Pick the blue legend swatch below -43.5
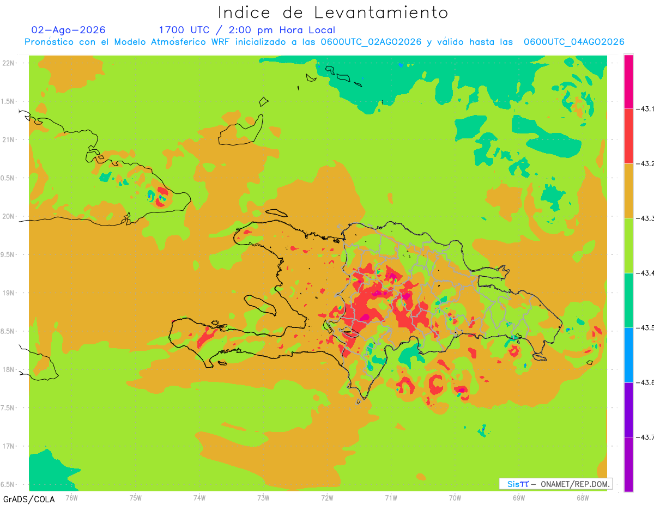Image resolution: width=654 pixels, height=505 pixels. click(628, 355)
